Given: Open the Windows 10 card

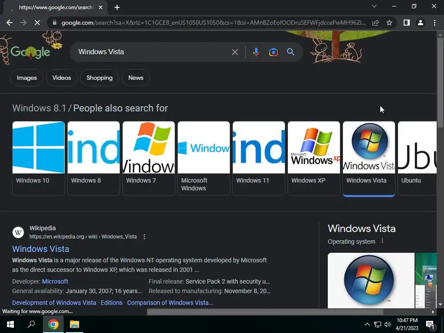Looking at the screenshot, I should (x=39, y=158).
